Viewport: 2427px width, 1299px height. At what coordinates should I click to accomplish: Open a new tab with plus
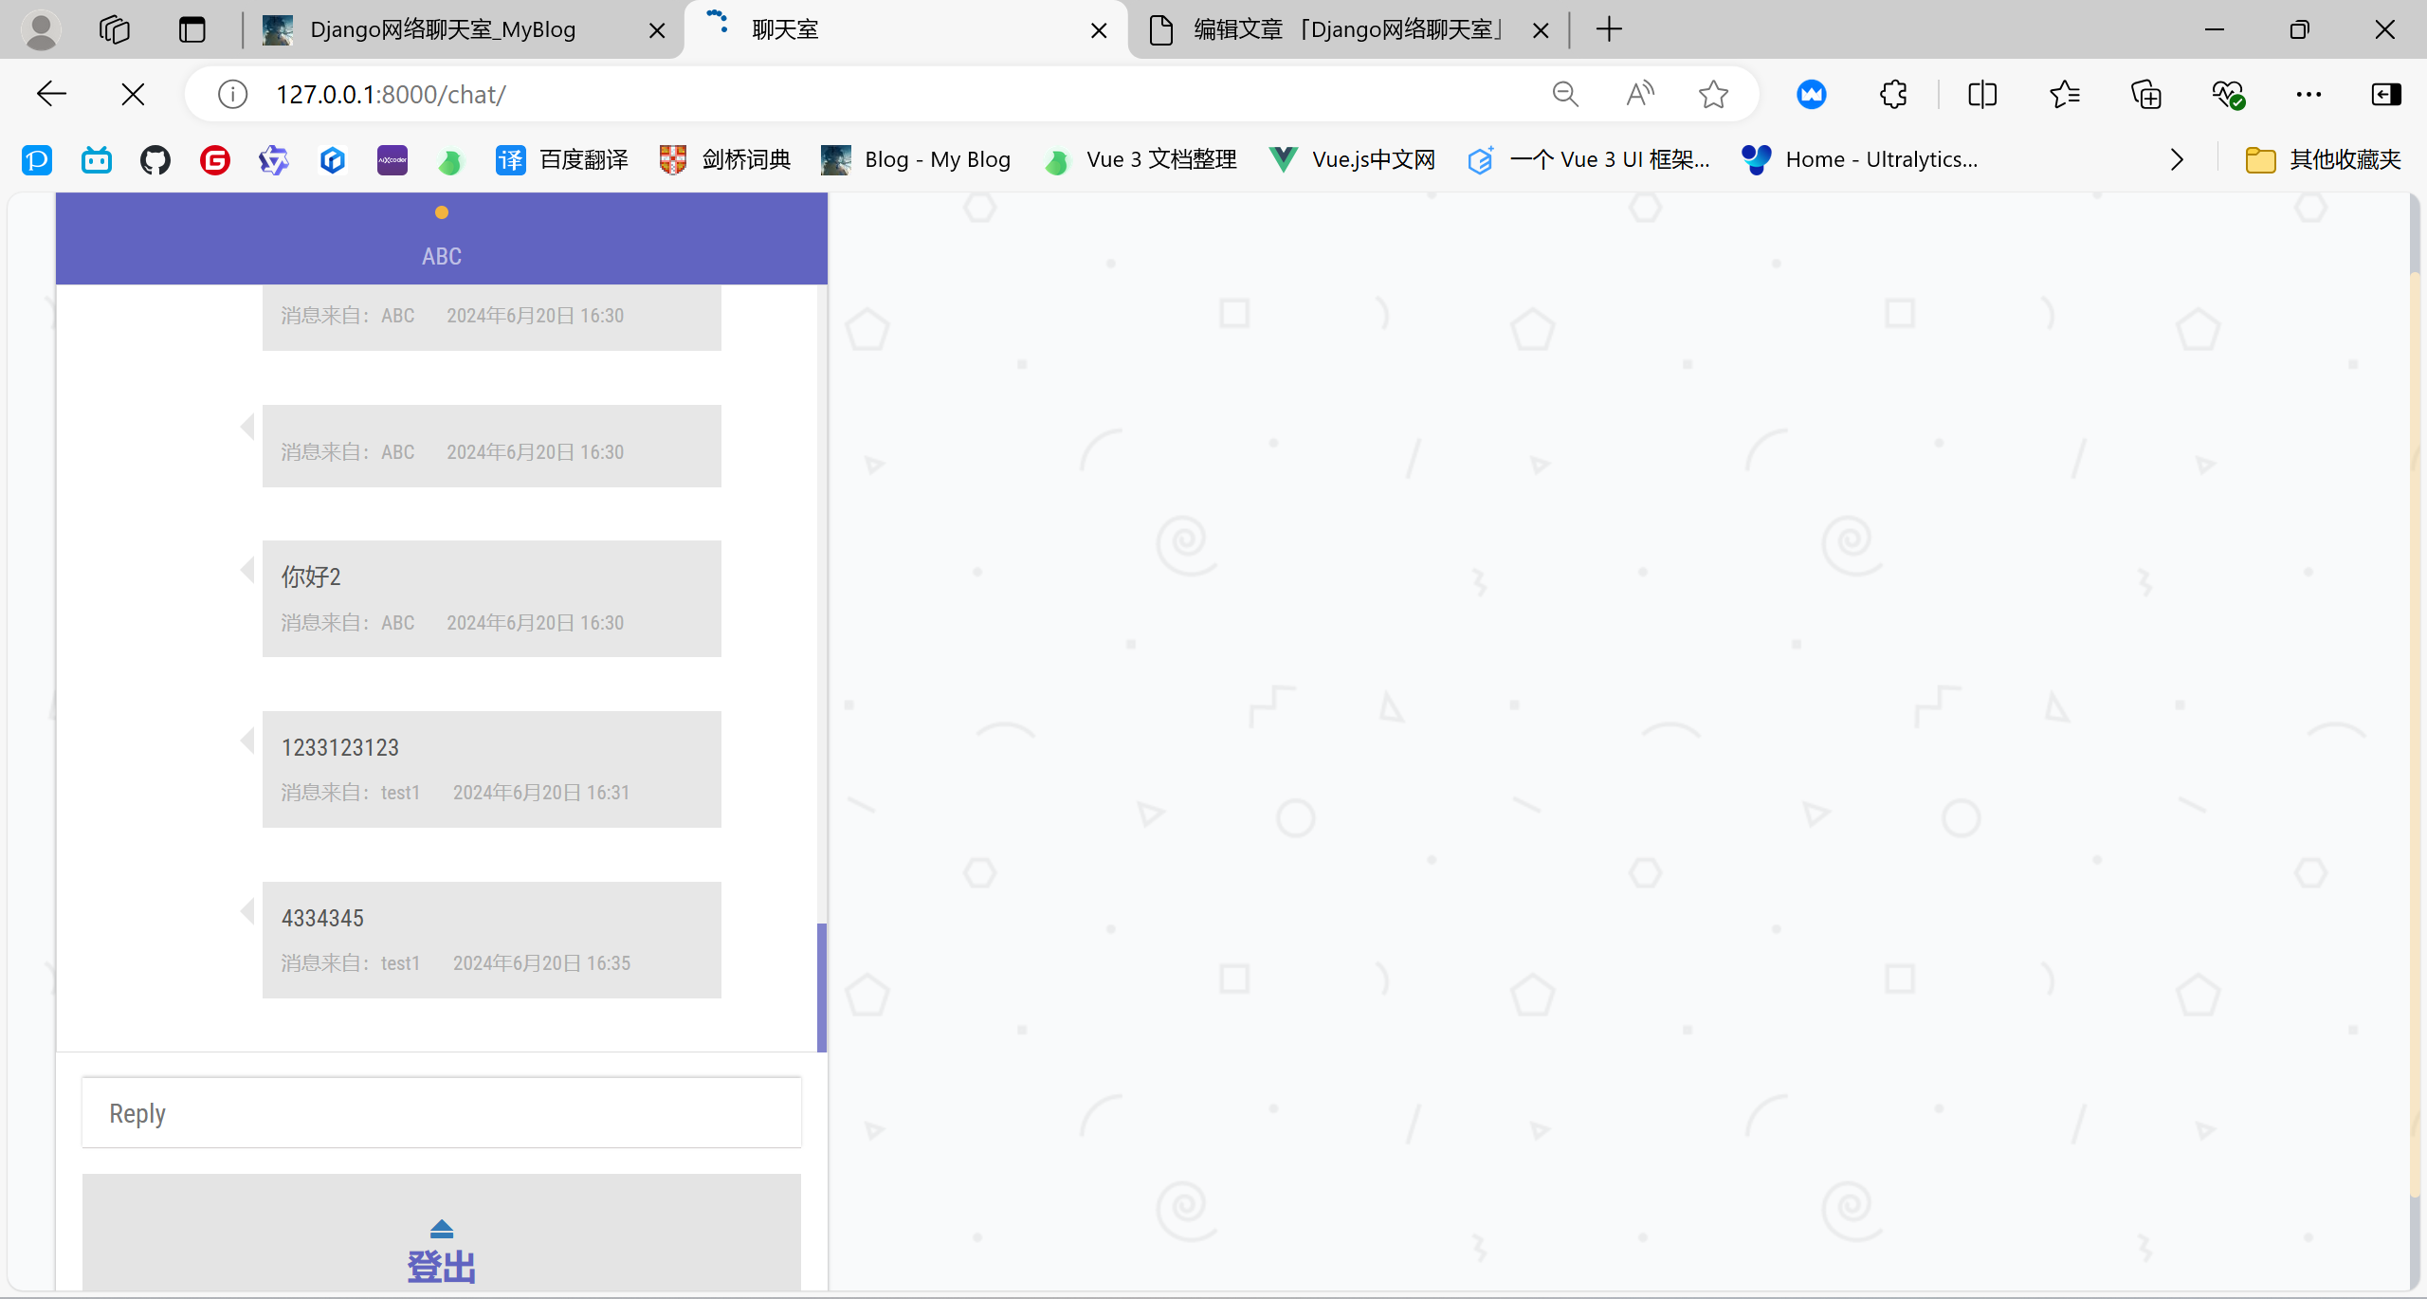(1609, 29)
